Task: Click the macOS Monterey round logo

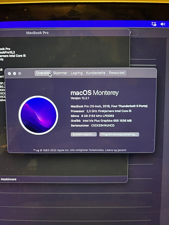Action: coord(38,115)
